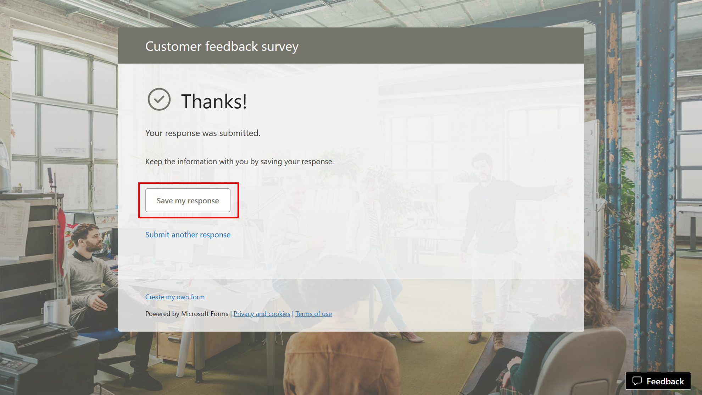Screen dimensions: 702x395
Task: Click the 'Keep the information with you' text
Action: (239, 161)
